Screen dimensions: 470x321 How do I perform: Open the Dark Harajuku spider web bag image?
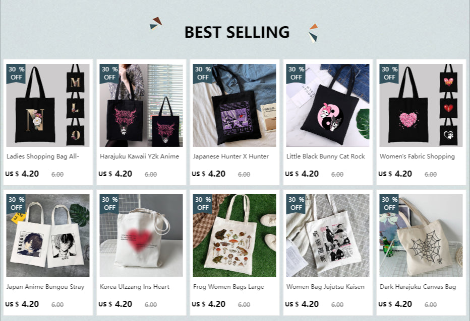(x=421, y=236)
